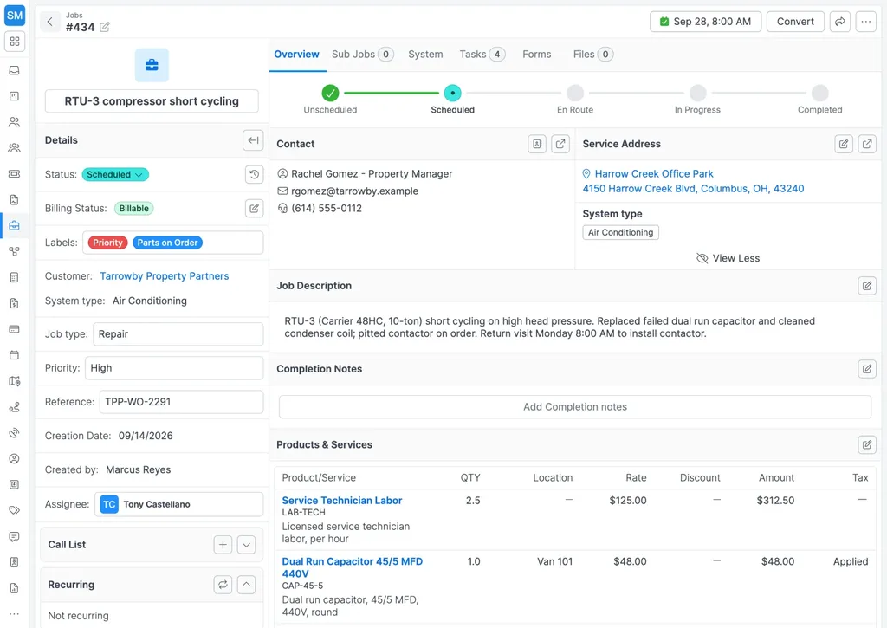
Task: Edit the Billing Status with pencil icon
Action: [254, 208]
